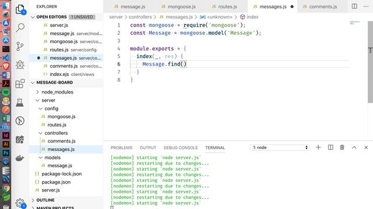
Task: Open editor More Actions ellipsis
Action: pyautogui.click(x=366, y=6)
